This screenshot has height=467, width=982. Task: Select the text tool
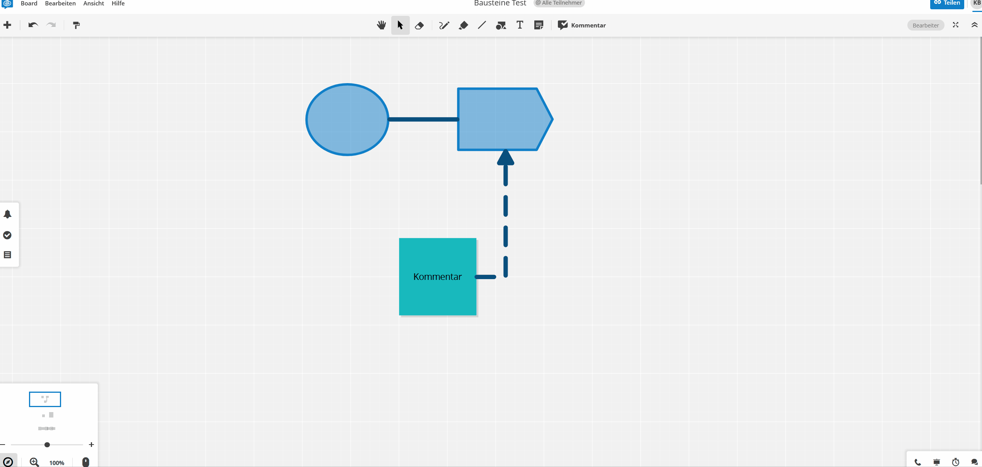520,25
